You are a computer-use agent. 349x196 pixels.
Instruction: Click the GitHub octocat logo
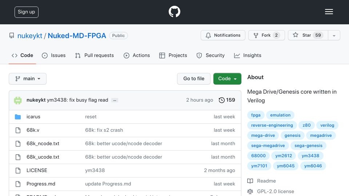point(174,12)
